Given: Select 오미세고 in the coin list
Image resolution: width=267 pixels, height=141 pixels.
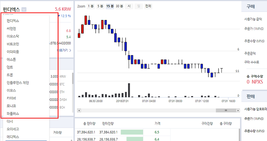Looking at the screenshot, I should pos(13,129).
